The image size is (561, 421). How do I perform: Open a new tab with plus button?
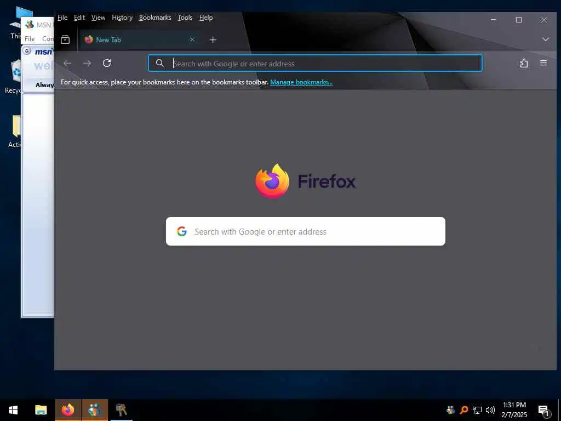point(213,39)
